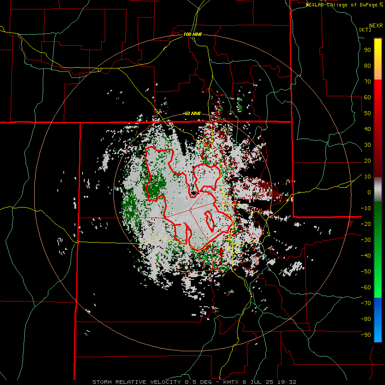
Task: Click the 30 value on velocity scale
Action: [367, 145]
